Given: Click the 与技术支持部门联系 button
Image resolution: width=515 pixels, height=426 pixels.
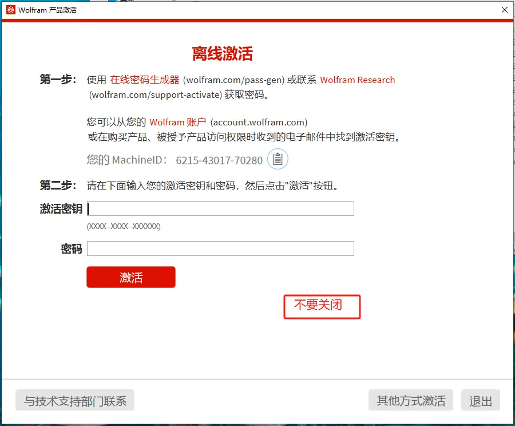Looking at the screenshot, I should pyautogui.click(x=75, y=400).
